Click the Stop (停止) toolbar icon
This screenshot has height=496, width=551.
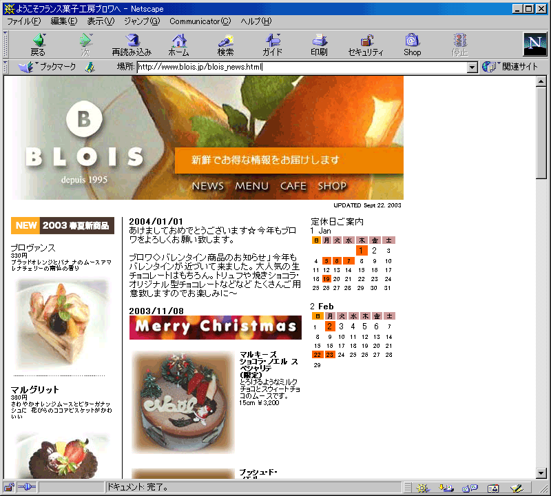tap(459, 45)
